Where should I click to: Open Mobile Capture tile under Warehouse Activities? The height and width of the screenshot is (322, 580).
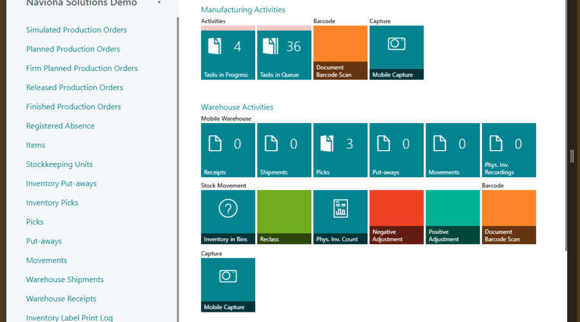pos(228,285)
